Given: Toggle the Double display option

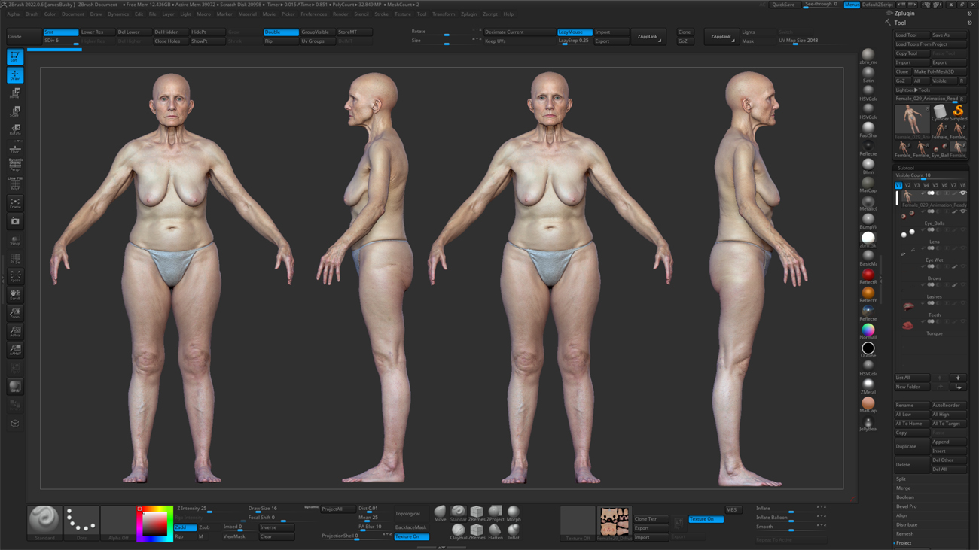Looking at the screenshot, I should pyautogui.click(x=281, y=32).
